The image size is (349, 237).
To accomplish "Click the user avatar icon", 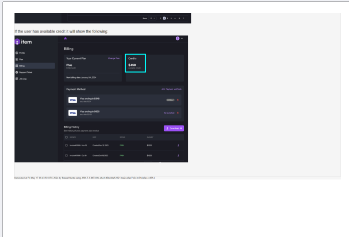I will pos(177,39).
